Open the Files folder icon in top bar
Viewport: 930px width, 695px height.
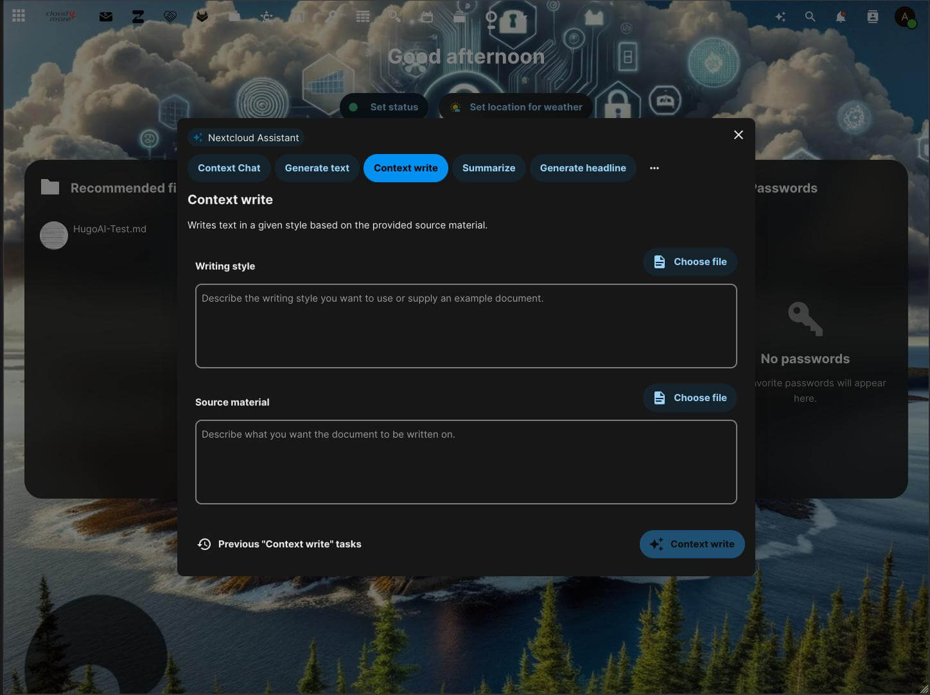(x=234, y=17)
